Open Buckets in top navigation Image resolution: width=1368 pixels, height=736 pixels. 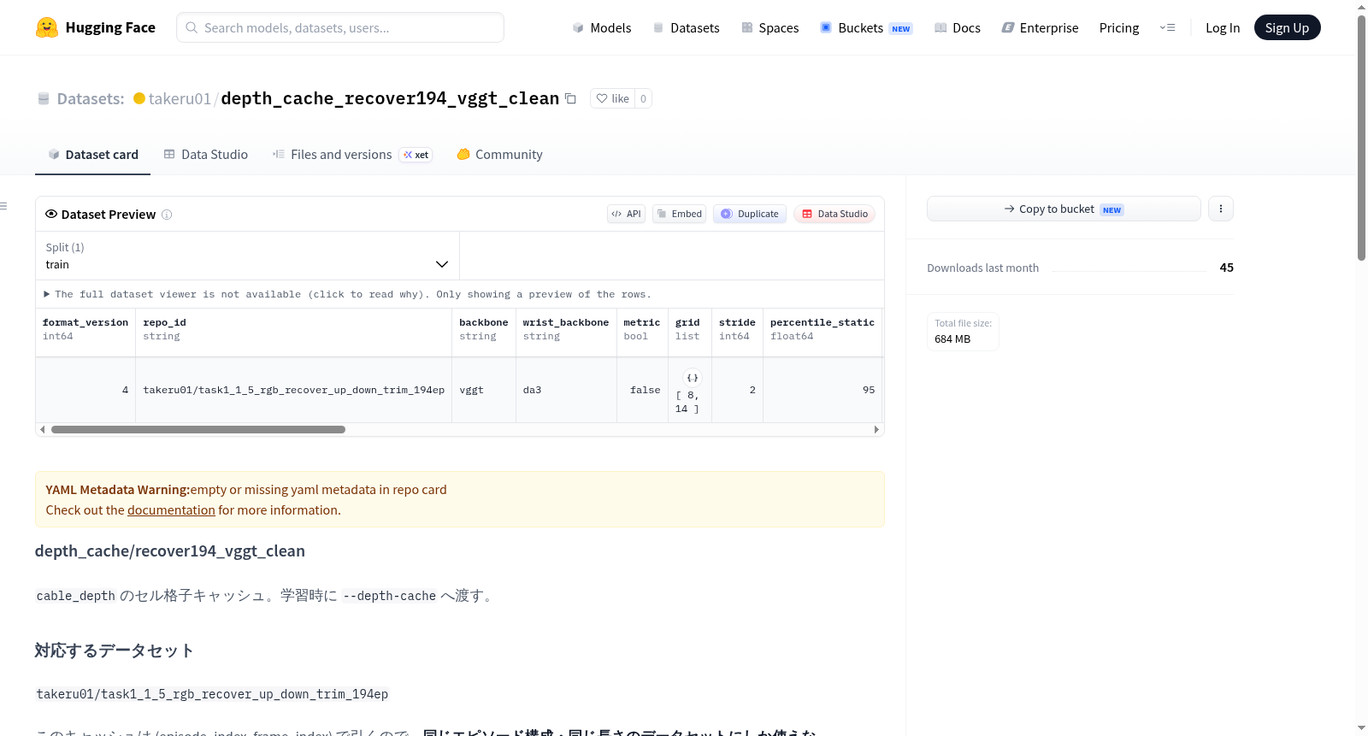866,28
